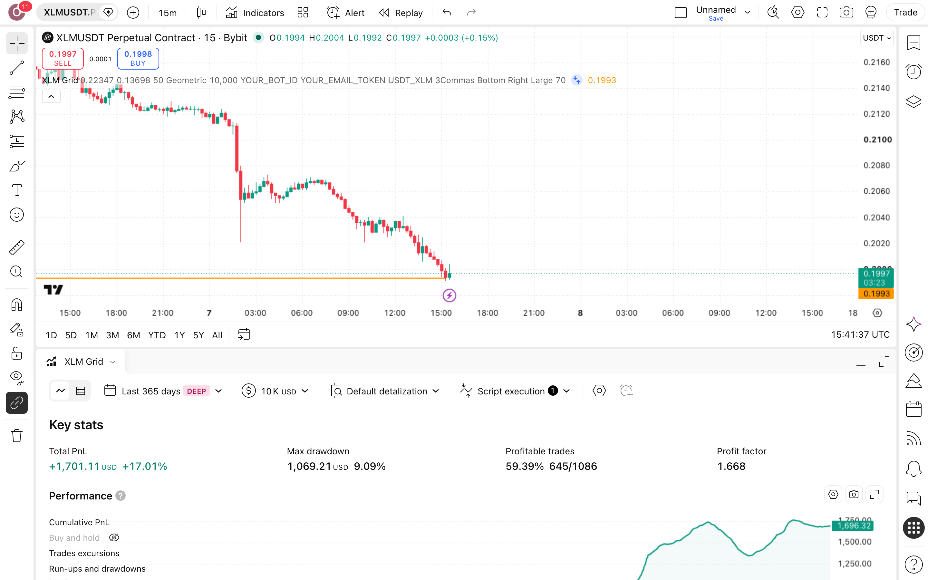The height and width of the screenshot is (580, 928).
Task: Remove objects with the trash icon
Action: (16, 435)
